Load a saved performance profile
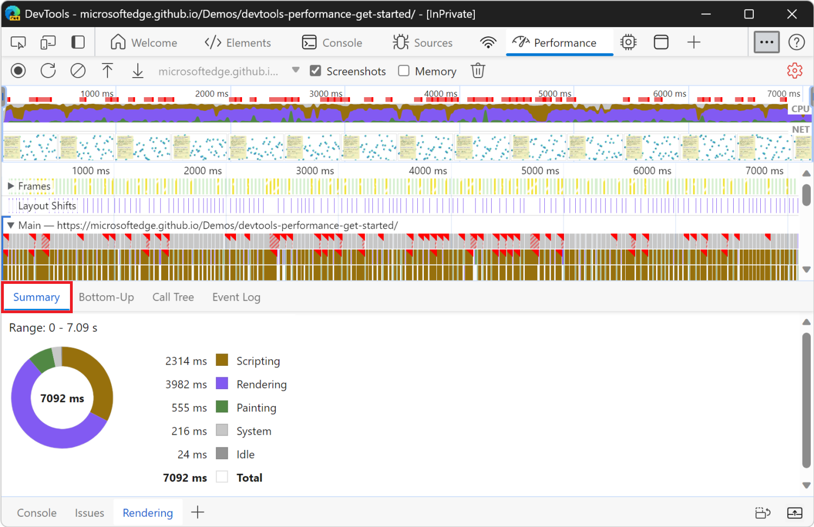The height and width of the screenshot is (527, 814). (107, 71)
